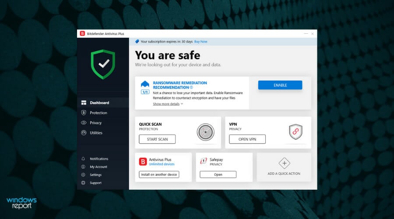
Task: Click the Ransomware Remediation recommendation icon
Action: 145,84
